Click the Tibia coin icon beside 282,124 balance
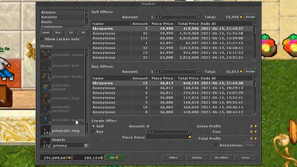This screenshot has height=167, width=297. click(x=102, y=158)
